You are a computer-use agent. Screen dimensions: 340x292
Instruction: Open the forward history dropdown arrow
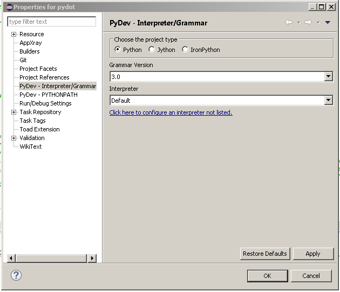coord(318,22)
